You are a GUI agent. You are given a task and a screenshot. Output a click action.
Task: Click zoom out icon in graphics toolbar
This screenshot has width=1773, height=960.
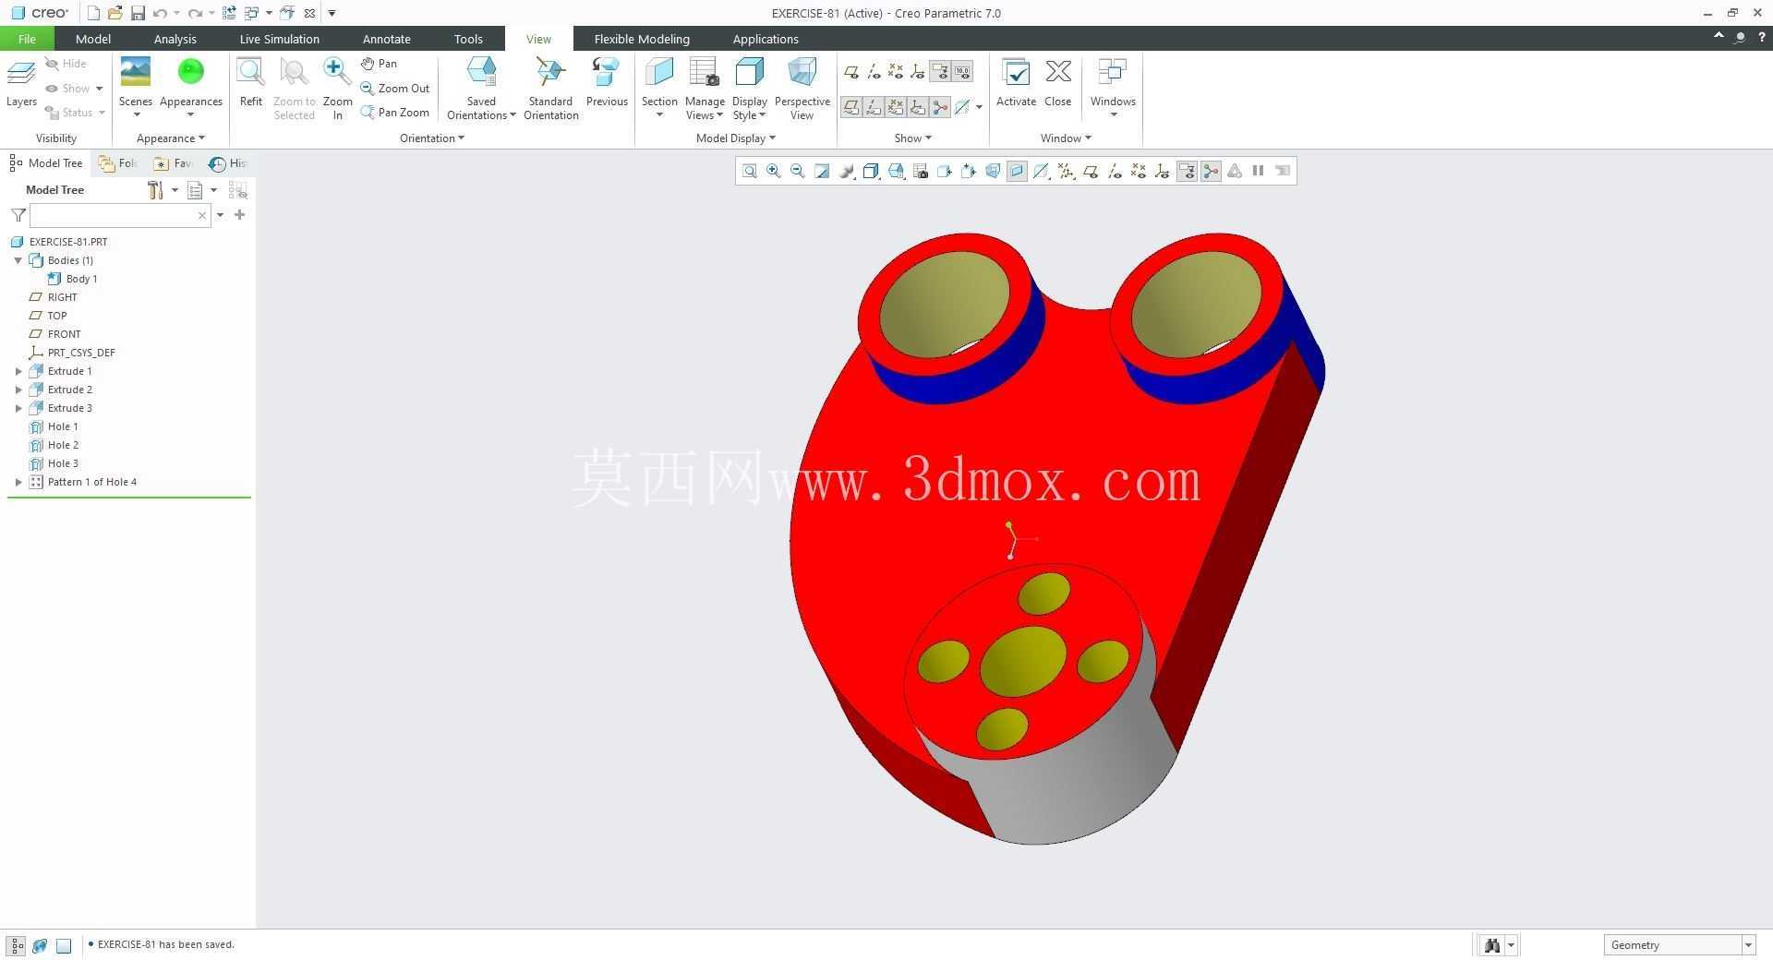[798, 171]
